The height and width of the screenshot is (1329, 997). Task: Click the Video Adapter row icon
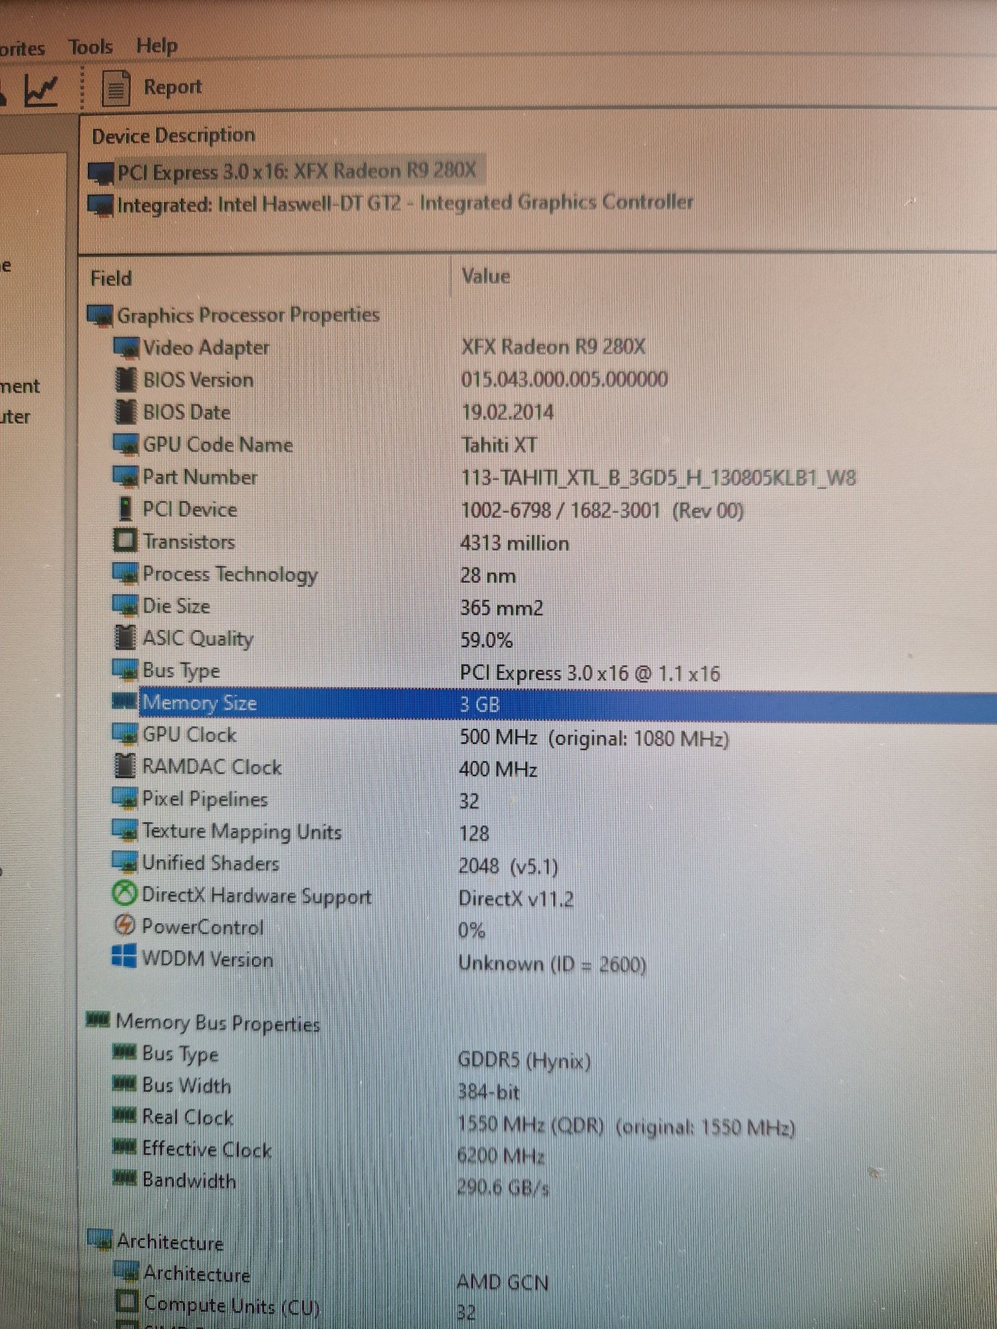click(x=126, y=348)
